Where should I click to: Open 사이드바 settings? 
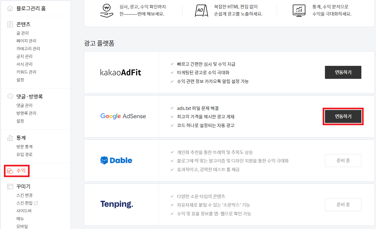24,211
